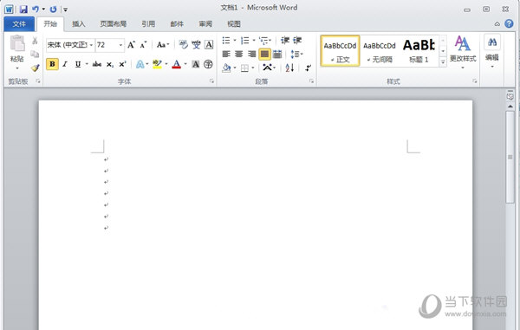Open Word Help question mark icon
The image size is (520, 330).
pyautogui.click(x=509, y=23)
